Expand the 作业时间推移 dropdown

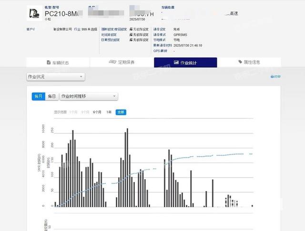coord(89,96)
